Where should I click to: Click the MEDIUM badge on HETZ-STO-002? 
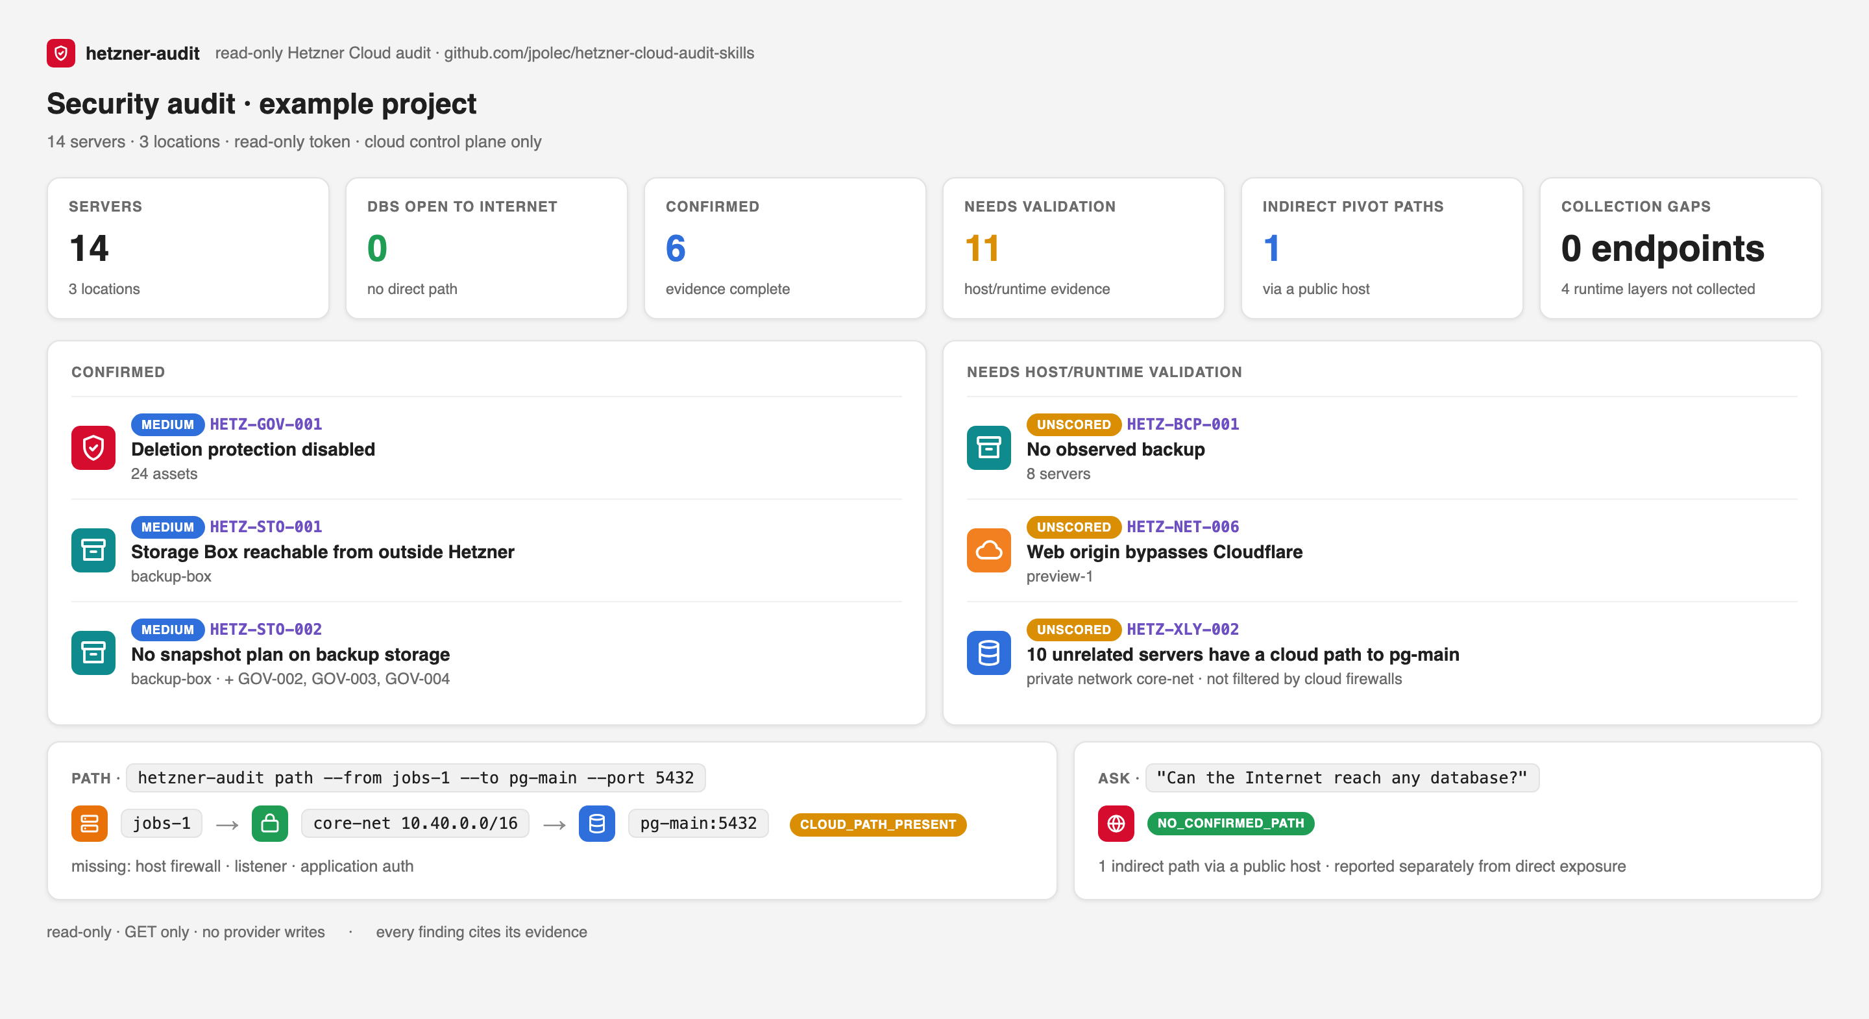coord(167,630)
